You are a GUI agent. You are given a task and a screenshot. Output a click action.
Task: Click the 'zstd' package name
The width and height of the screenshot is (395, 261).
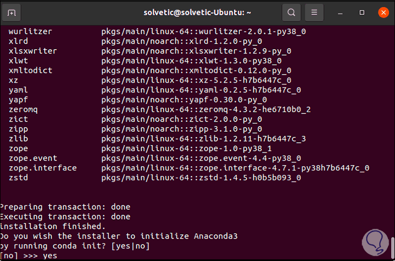[19, 178]
